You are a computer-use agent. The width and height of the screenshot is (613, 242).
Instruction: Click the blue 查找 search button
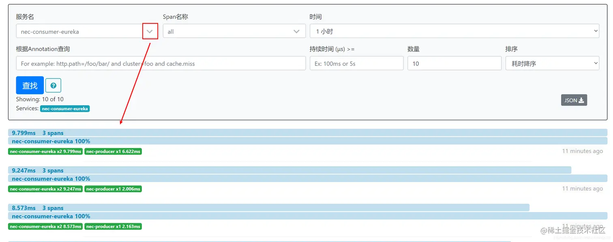click(30, 85)
